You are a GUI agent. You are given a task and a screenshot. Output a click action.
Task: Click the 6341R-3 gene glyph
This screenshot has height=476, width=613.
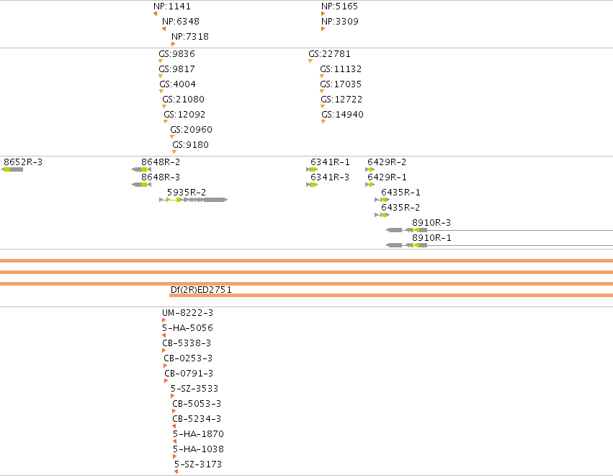pyautogui.click(x=312, y=185)
